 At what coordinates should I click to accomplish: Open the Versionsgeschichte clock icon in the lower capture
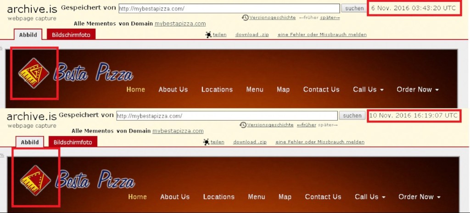coord(243,125)
